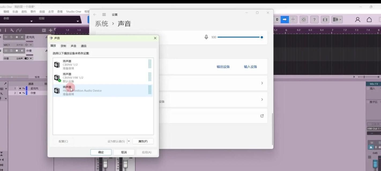Image resolution: width=381 pixels, height=171 pixels.
Task: Select channel 1 麦克风 in mixer list
Action: (x=28, y=88)
